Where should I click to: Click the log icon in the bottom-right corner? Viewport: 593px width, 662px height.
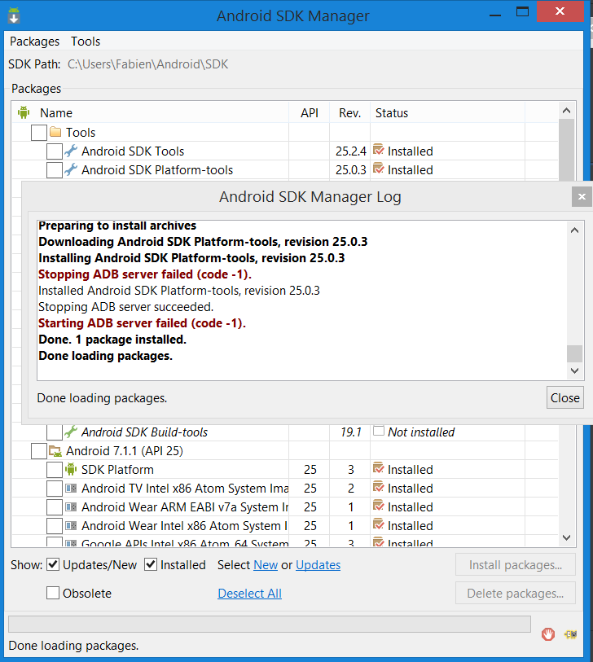pyautogui.click(x=570, y=634)
